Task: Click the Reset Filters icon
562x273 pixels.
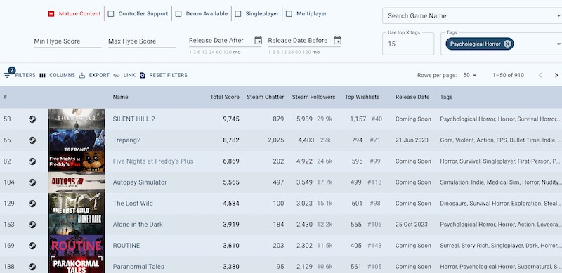Action: point(143,75)
